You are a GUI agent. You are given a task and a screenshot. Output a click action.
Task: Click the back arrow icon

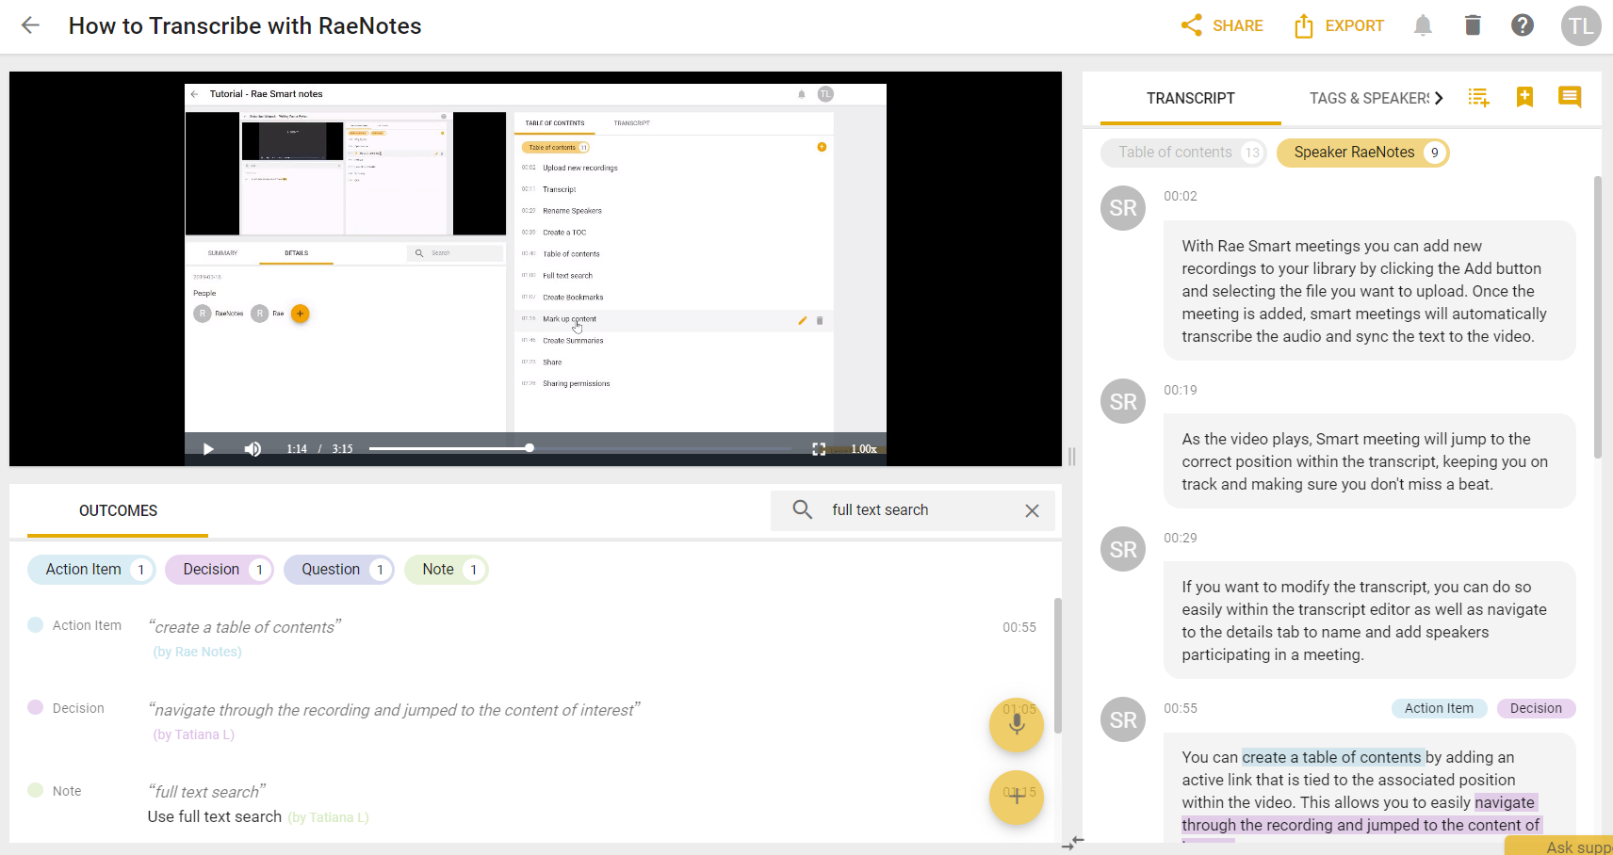pos(30,25)
